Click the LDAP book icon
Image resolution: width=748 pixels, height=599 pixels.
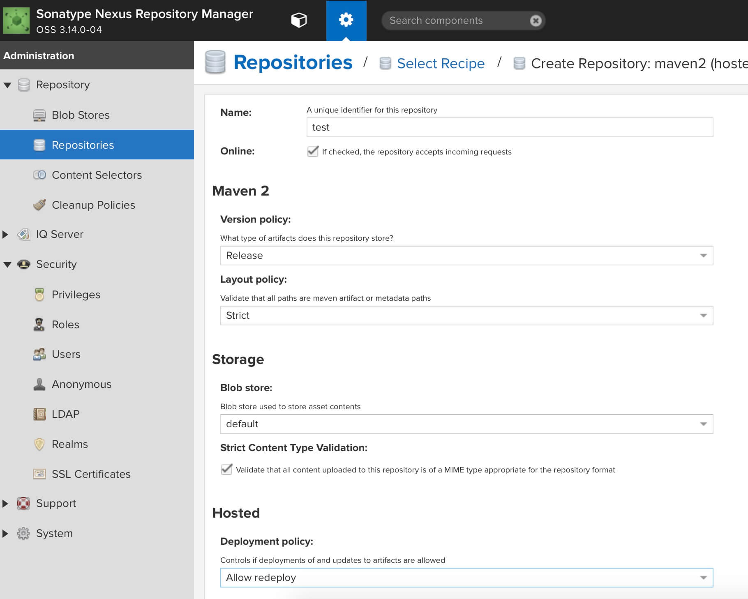click(39, 414)
